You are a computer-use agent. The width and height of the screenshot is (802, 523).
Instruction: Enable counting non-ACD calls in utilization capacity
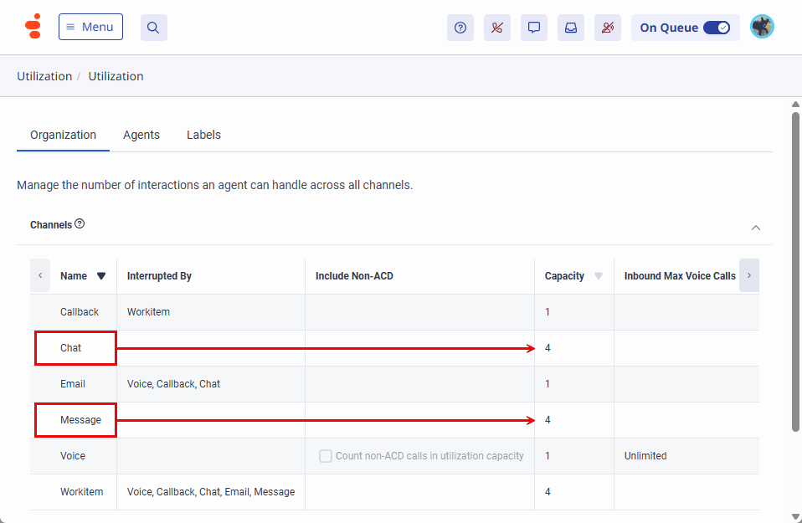pos(325,455)
